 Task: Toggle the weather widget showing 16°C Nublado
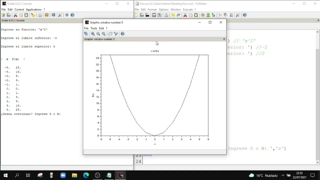259,175
